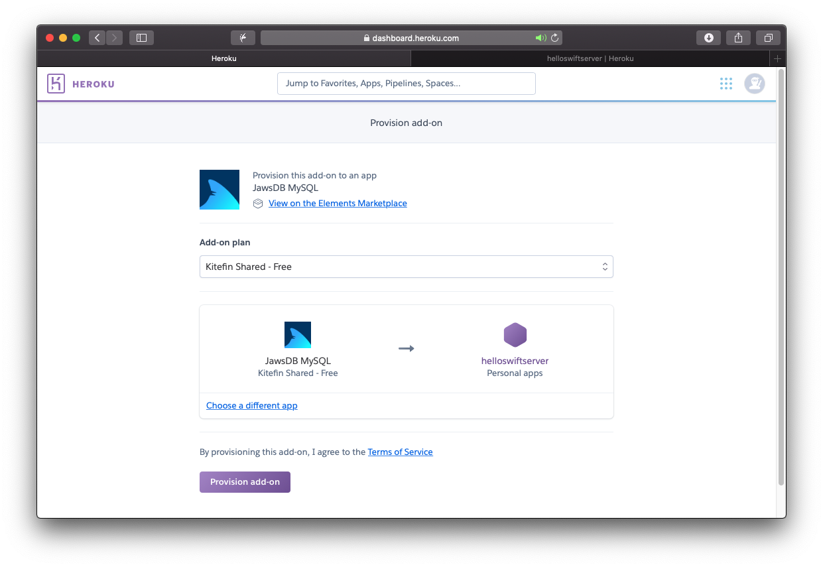Open the user avatar account menu
This screenshot has height=567, width=823.
[x=754, y=84]
